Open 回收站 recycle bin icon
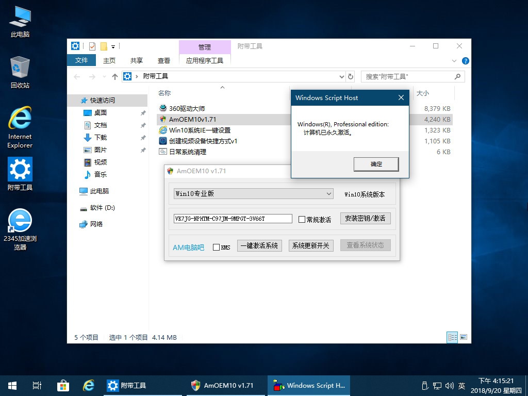528x396 pixels. click(20, 72)
